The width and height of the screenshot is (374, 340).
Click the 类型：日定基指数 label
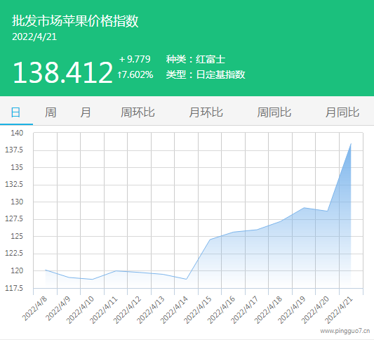coord(206,74)
